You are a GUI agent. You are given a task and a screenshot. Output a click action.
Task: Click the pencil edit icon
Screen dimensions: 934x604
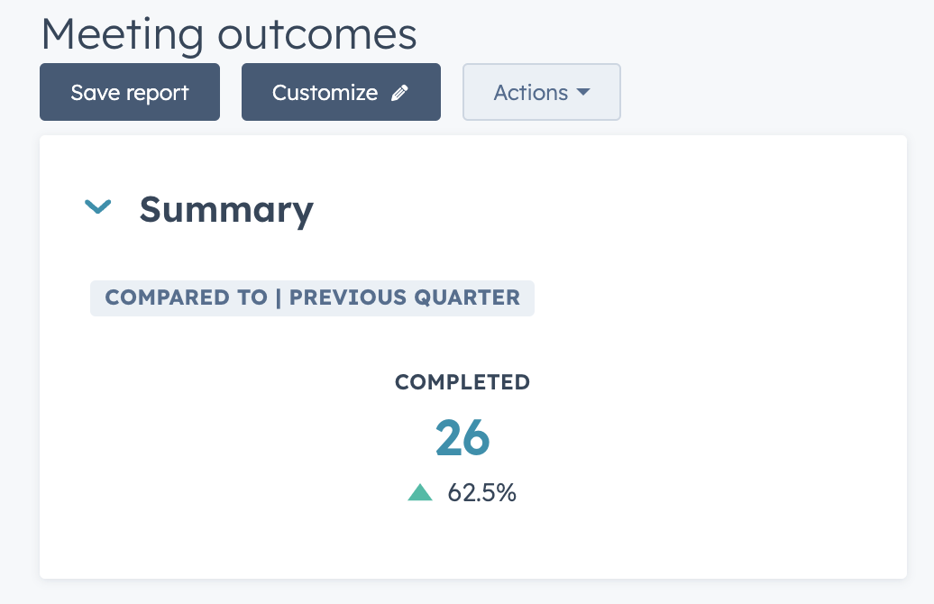point(399,93)
